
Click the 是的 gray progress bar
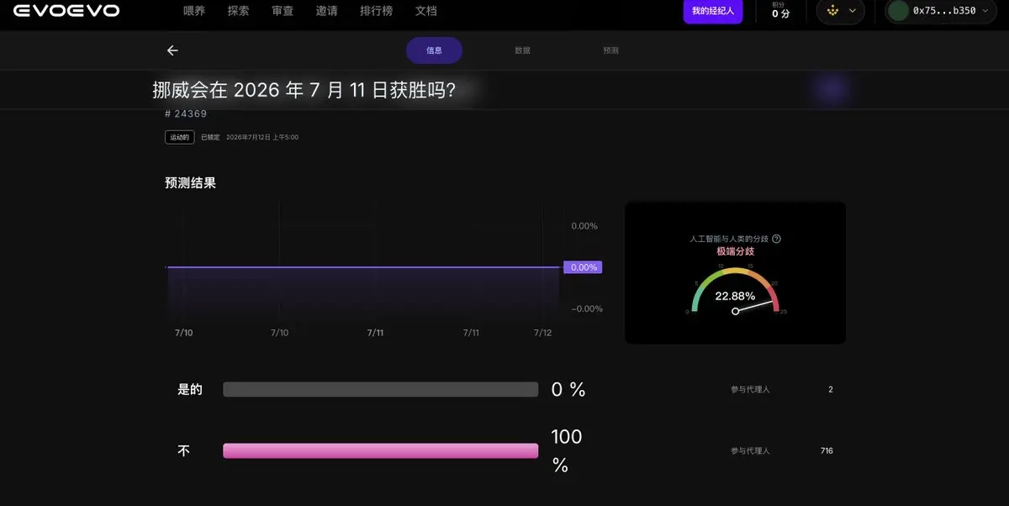click(380, 389)
